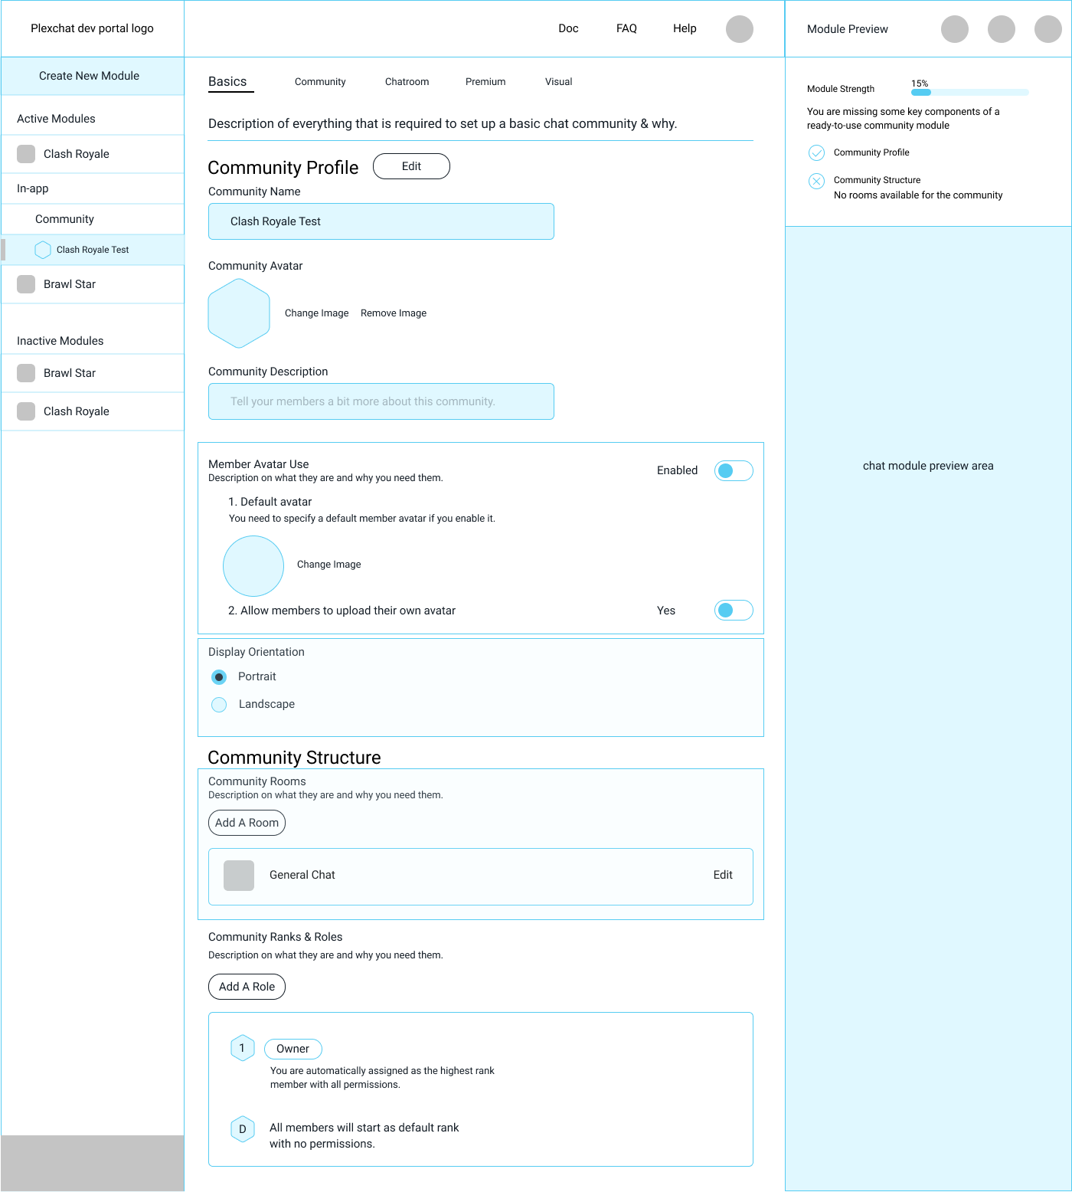Click the Community Profile checkmark status icon
This screenshot has width=1072, height=1192.
coord(817,152)
